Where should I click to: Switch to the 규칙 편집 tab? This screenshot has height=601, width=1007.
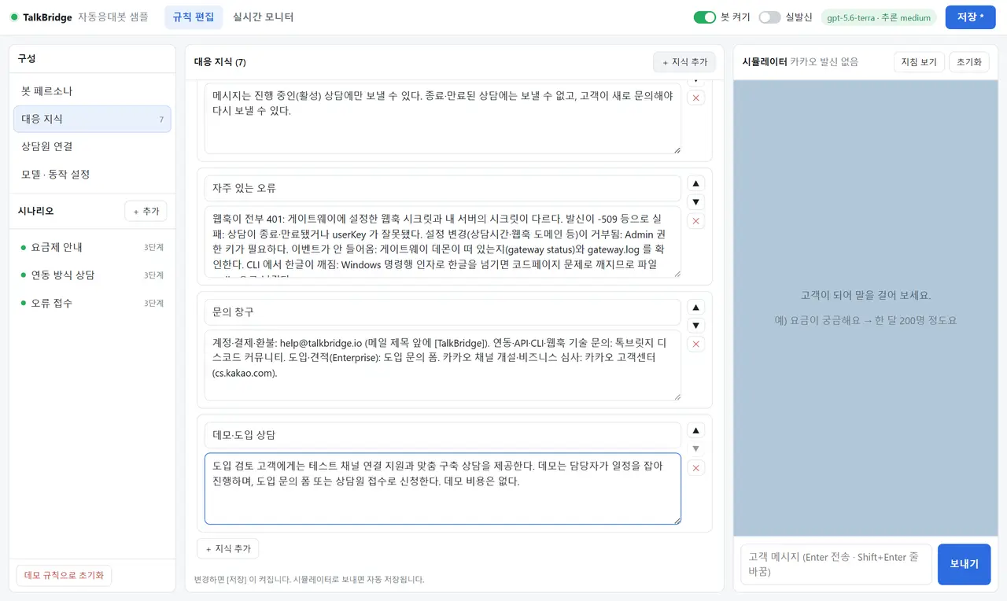pyautogui.click(x=194, y=17)
